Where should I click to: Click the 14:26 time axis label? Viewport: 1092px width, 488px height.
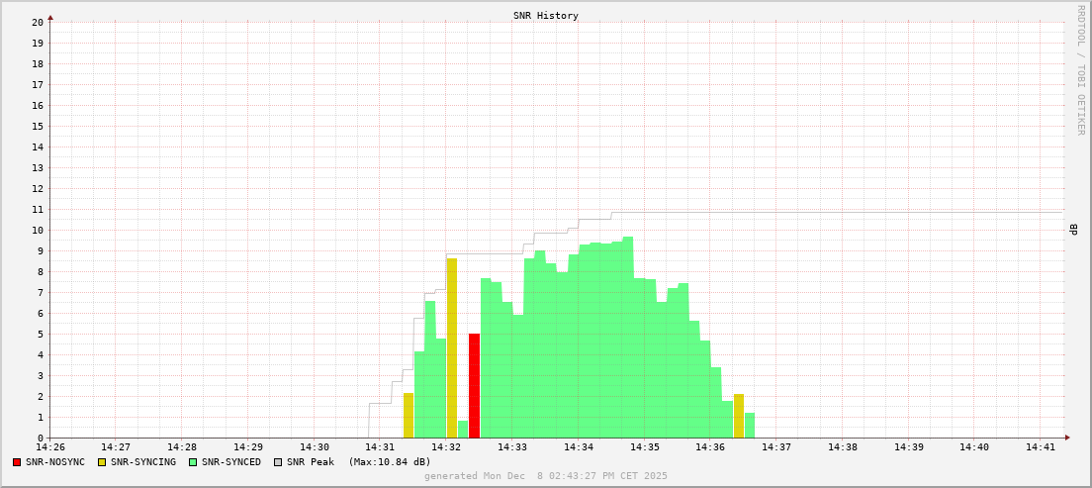(x=50, y=447)
